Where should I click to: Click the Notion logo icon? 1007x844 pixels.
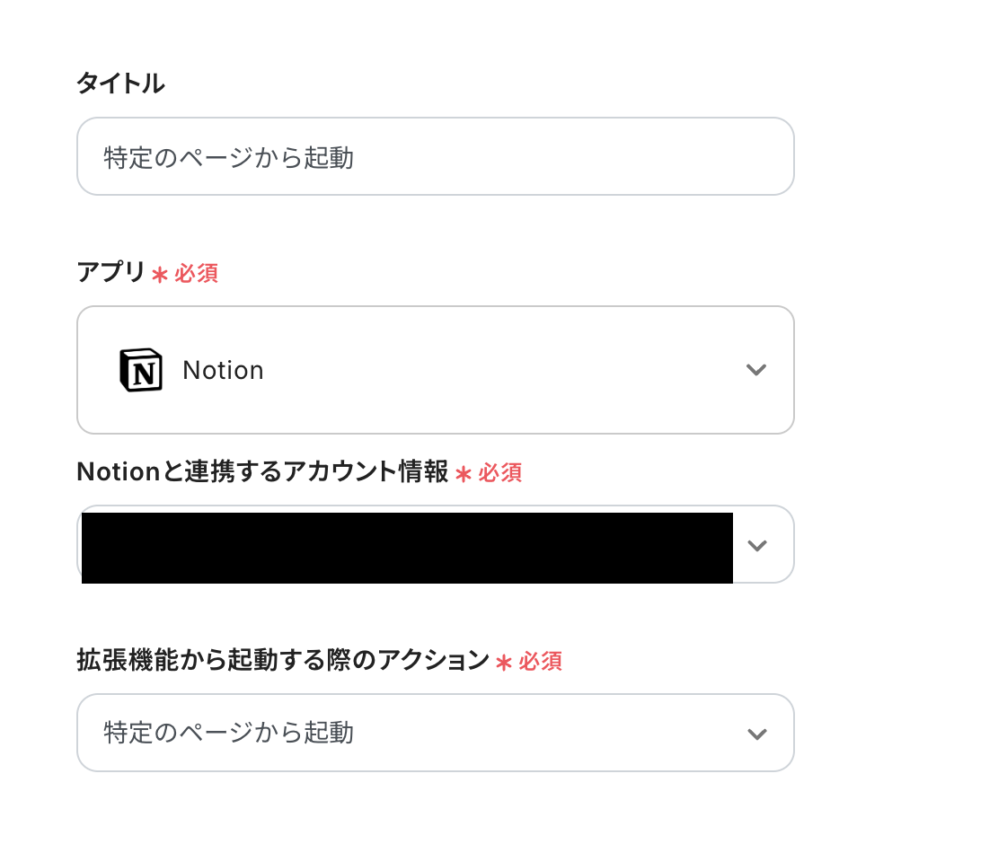[141, 370]
